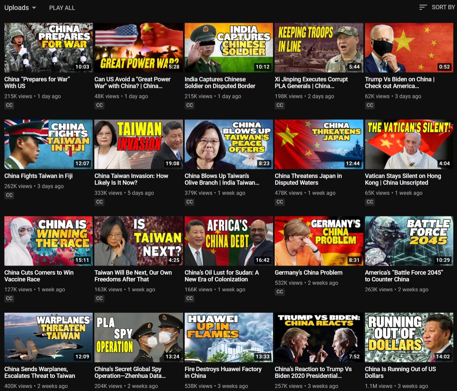
Task: Click title China's Reaction to Trump Vs Biden 2020
Action: tap(313, 372)
